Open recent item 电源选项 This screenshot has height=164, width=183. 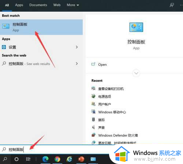(x=105, y=96)
